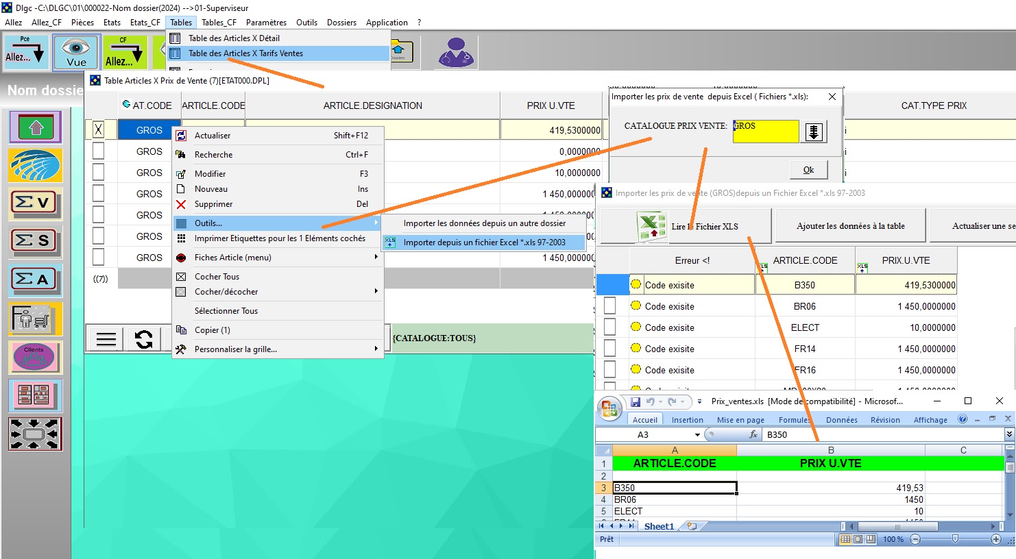The width and height of the screenshot is (1016, 559).
Task: Select Excel Page Layout view status icon
Action: [858, 539]
